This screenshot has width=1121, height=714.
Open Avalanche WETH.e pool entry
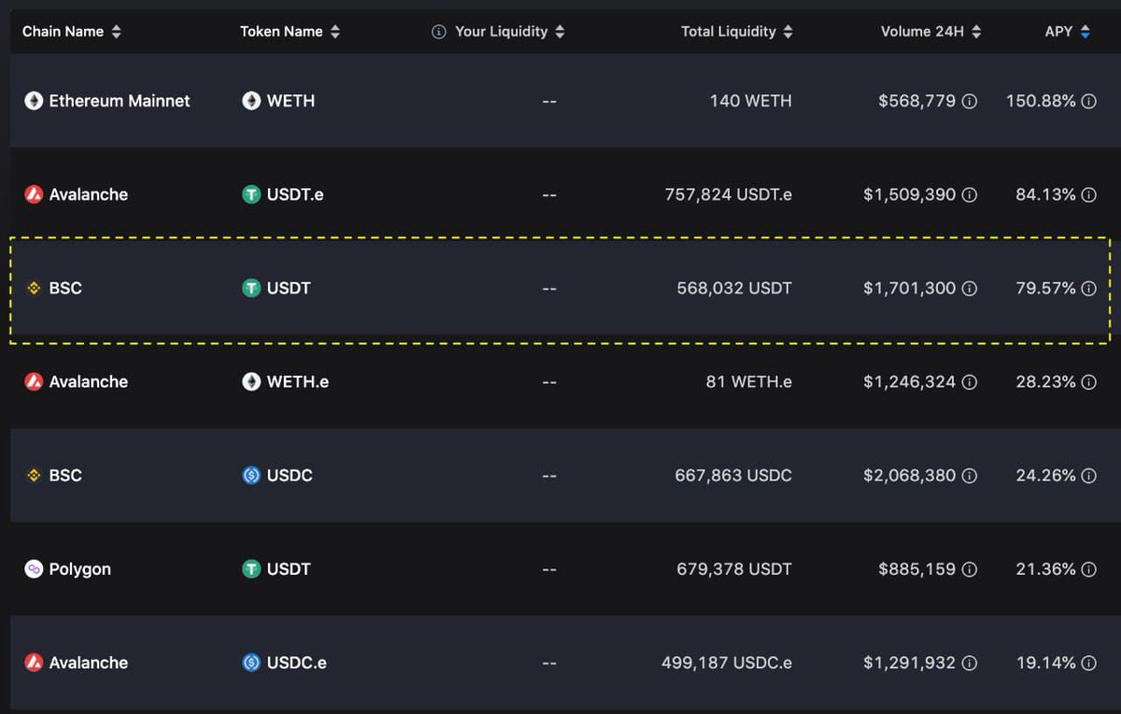[560, 382]
